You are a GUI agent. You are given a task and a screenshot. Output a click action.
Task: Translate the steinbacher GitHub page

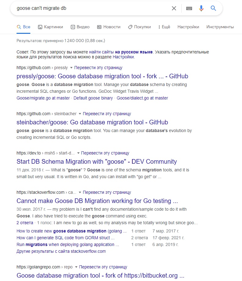(x=107, y=114)
